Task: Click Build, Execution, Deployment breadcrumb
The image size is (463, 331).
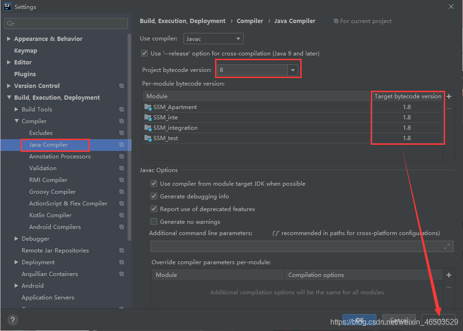Action: (183, 21)
